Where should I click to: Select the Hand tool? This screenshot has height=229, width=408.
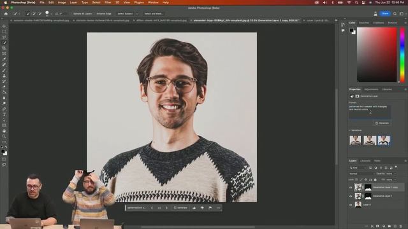point(4,131)
